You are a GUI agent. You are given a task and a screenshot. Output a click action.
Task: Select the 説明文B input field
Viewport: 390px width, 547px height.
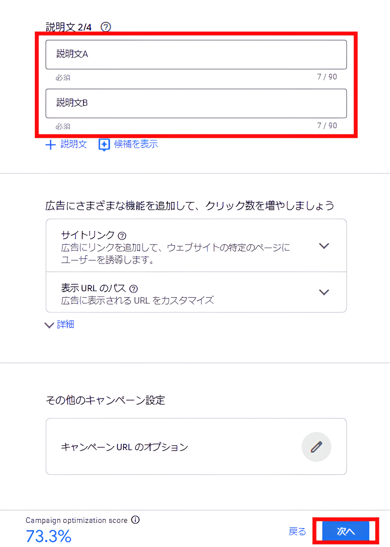click(x=196, y=103)
